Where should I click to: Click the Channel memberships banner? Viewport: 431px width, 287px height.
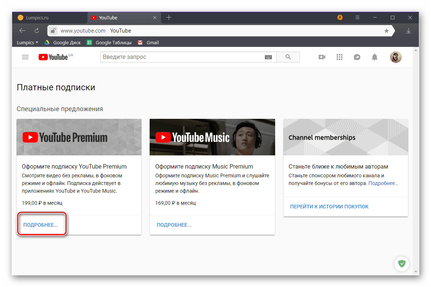(x=345, y=137)
